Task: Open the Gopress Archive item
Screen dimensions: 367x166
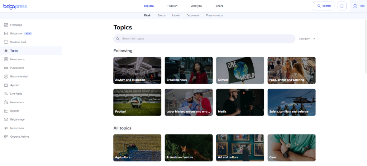Action: (19, 137)
